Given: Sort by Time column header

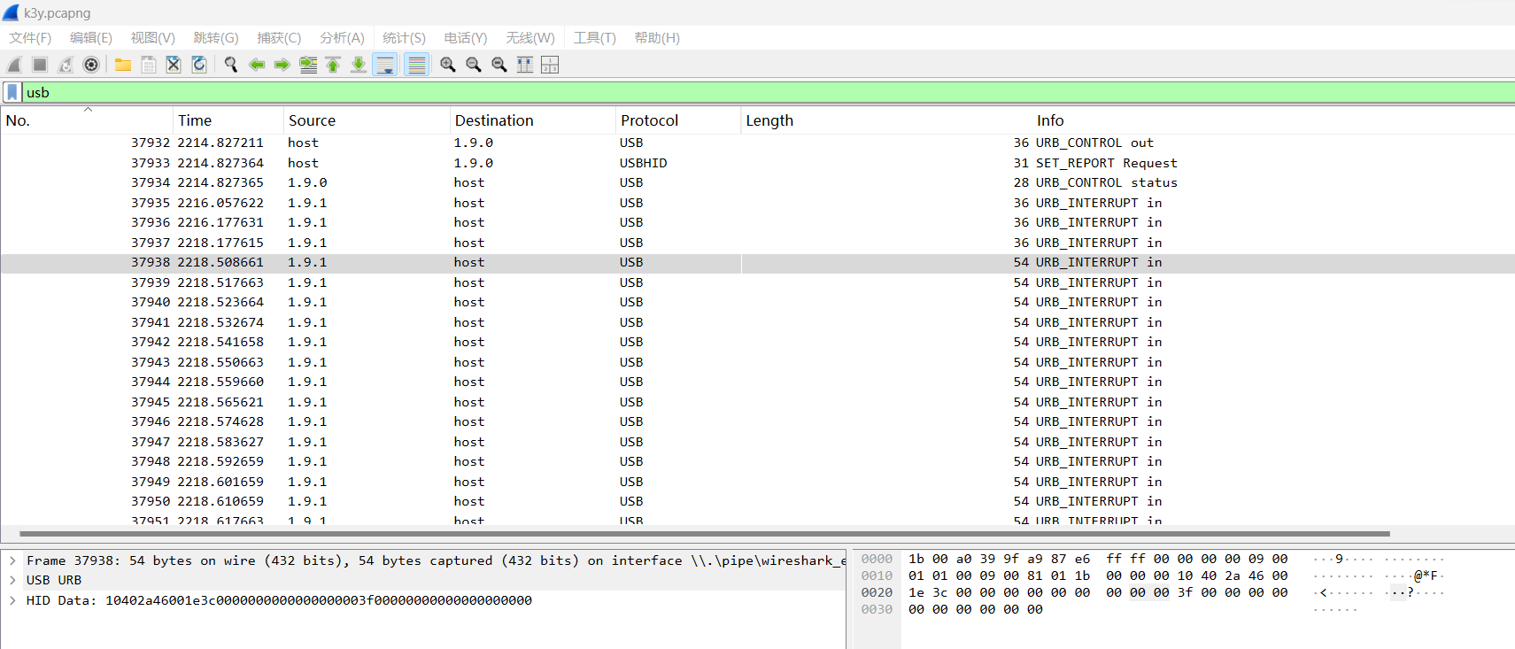Looking at the screenshot, I should tap(228, 120).
